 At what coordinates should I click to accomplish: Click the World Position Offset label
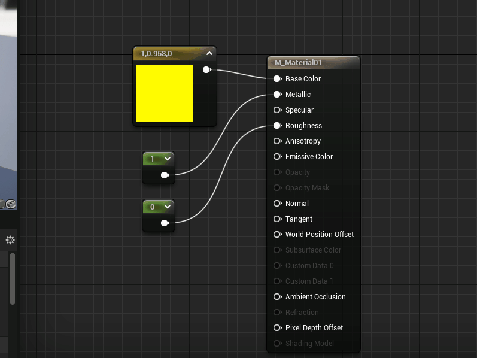click(320, 235)
